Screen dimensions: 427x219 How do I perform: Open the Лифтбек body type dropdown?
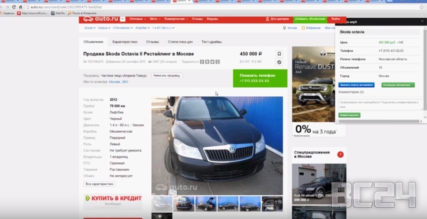coord(142,28)
